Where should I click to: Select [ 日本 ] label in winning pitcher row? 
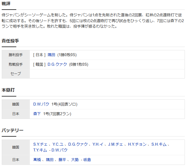pyautogui.click(x=39, y=55)
